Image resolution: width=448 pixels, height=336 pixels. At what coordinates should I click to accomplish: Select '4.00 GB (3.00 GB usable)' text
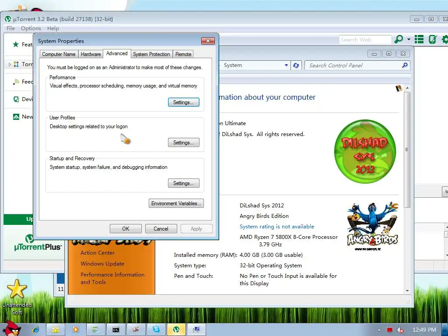point(271,255)
